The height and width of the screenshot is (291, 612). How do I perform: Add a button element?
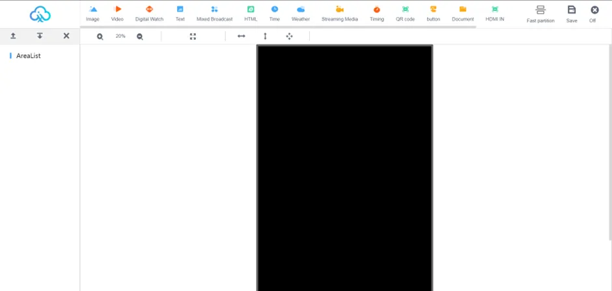(433, 14)
